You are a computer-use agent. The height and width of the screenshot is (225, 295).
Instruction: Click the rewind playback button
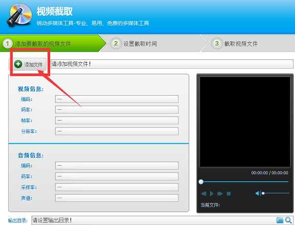click(204, 194)
